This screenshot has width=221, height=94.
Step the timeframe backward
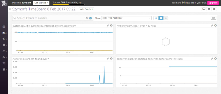[156, 18]
